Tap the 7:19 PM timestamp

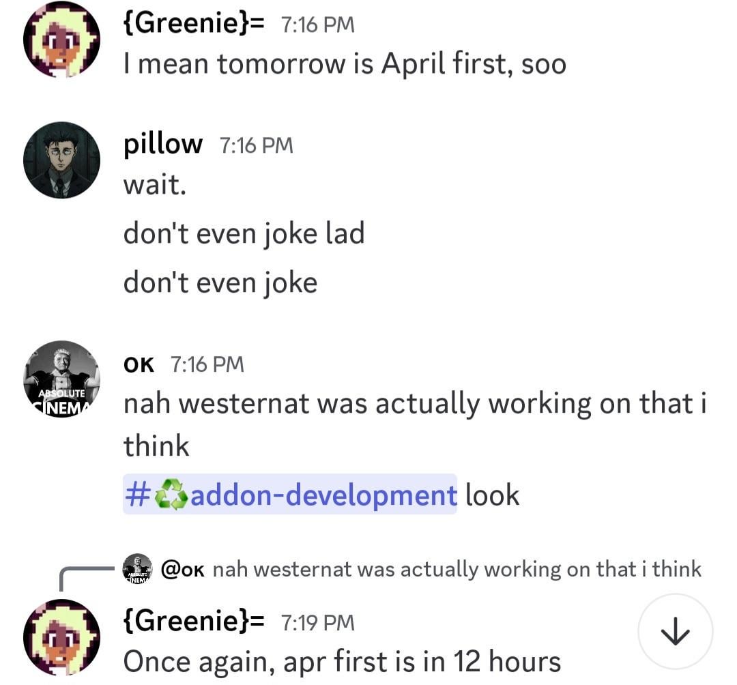pos(318,623)
